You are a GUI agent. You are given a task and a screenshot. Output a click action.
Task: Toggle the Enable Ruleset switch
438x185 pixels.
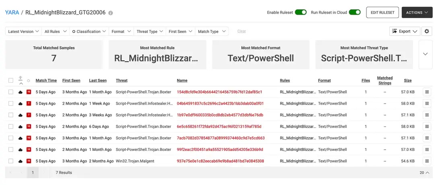300,12
